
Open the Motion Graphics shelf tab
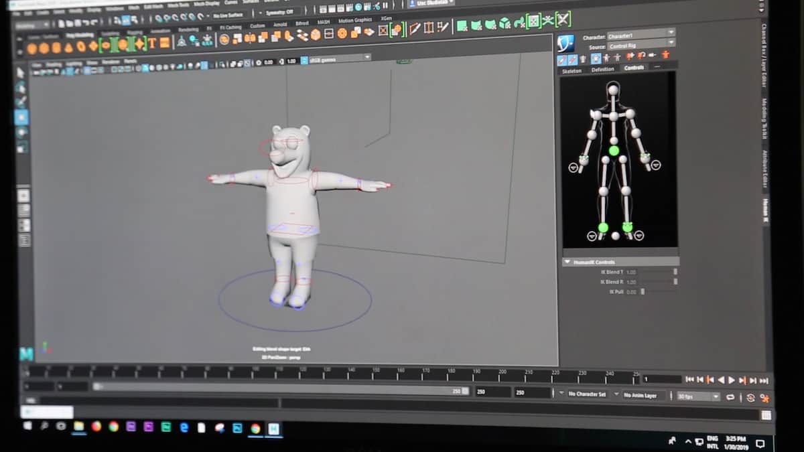[x=355, y=20]
